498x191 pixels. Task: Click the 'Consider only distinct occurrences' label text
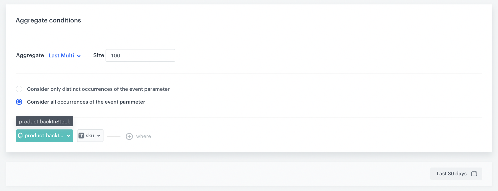pos(98,89)
